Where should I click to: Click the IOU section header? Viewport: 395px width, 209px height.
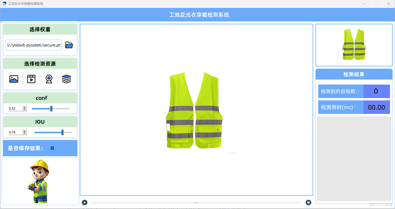(x=40, y=122)
